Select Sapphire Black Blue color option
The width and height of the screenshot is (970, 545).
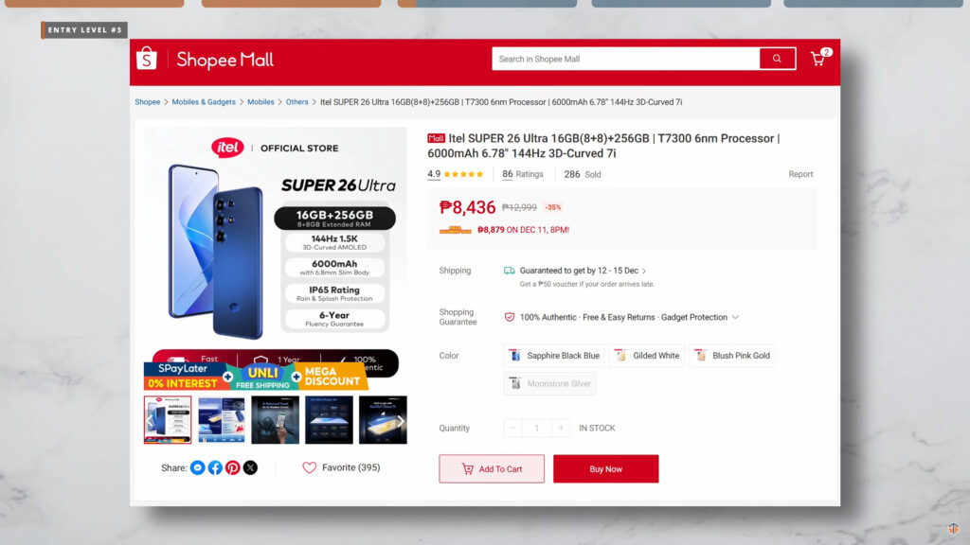553,356
